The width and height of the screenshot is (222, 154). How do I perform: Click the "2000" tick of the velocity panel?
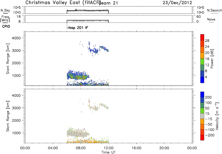[16, 120]
